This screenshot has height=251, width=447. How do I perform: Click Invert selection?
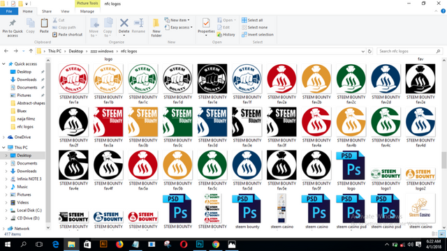(x=258, y=34)
